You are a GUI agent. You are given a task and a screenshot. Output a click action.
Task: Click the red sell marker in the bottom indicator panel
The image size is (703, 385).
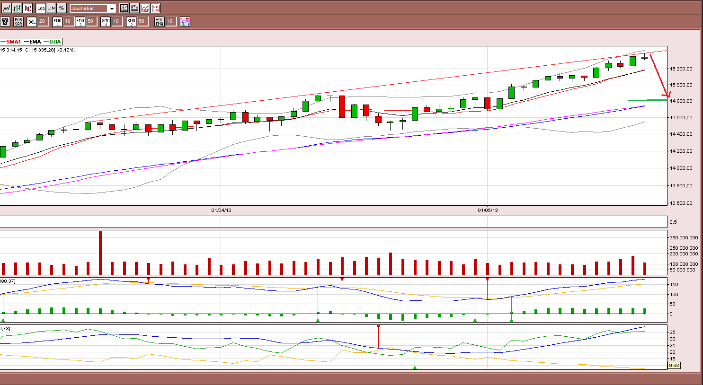point(378,326)
